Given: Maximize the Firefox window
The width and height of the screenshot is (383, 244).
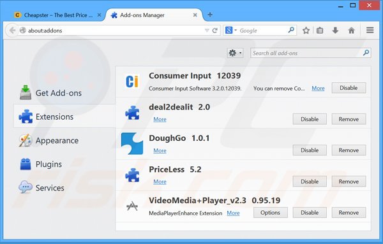Looking at the screenshot, I should 353,5.
